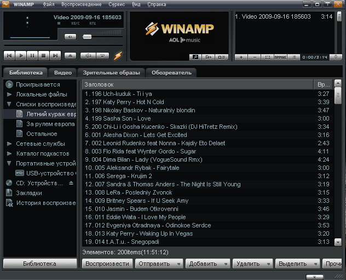Open the manage playlist list icon
Screen dimensions: 346x280
click(x=293, y=57)
